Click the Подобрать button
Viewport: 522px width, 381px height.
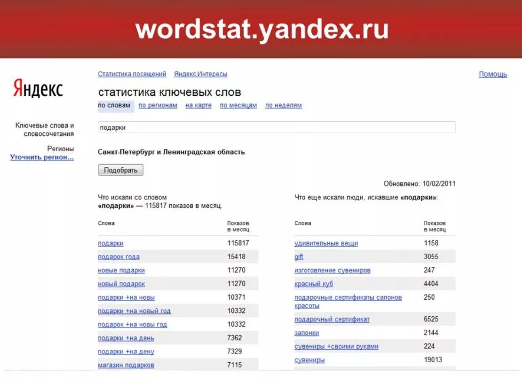pos(120,170)
